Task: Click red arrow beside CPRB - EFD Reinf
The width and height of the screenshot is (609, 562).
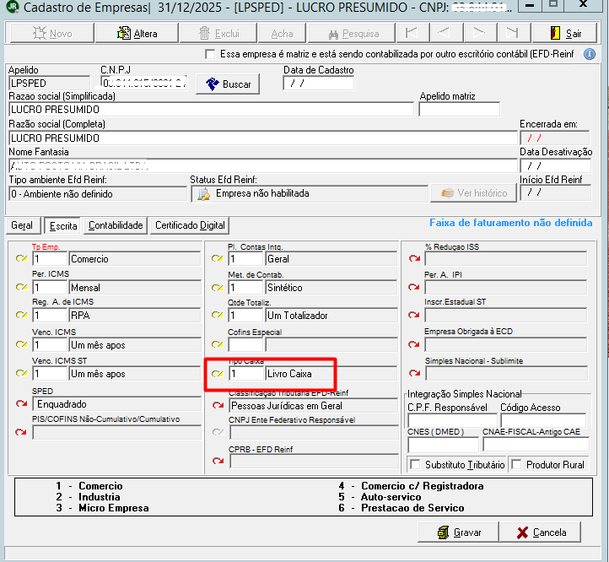Action: coord(218,461)
